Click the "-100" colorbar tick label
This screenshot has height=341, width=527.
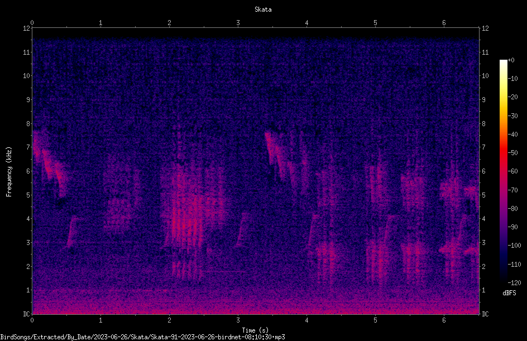click(x=515, y=246)
